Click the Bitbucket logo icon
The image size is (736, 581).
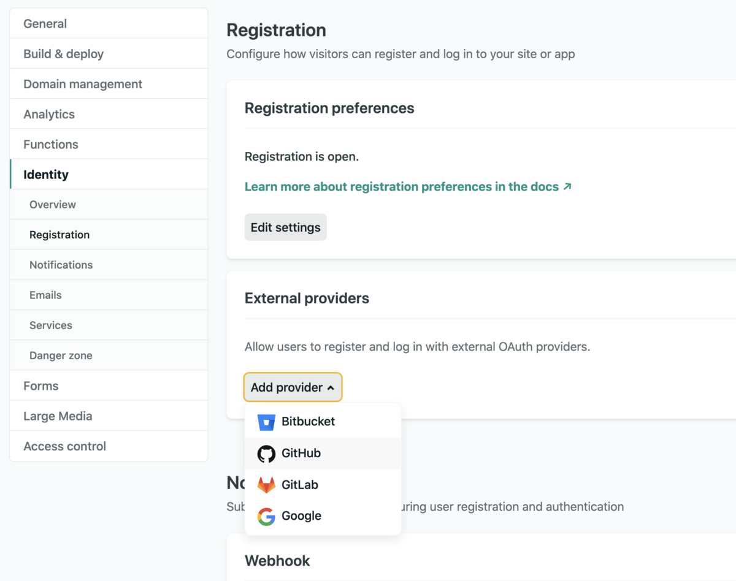click(266, 422)
